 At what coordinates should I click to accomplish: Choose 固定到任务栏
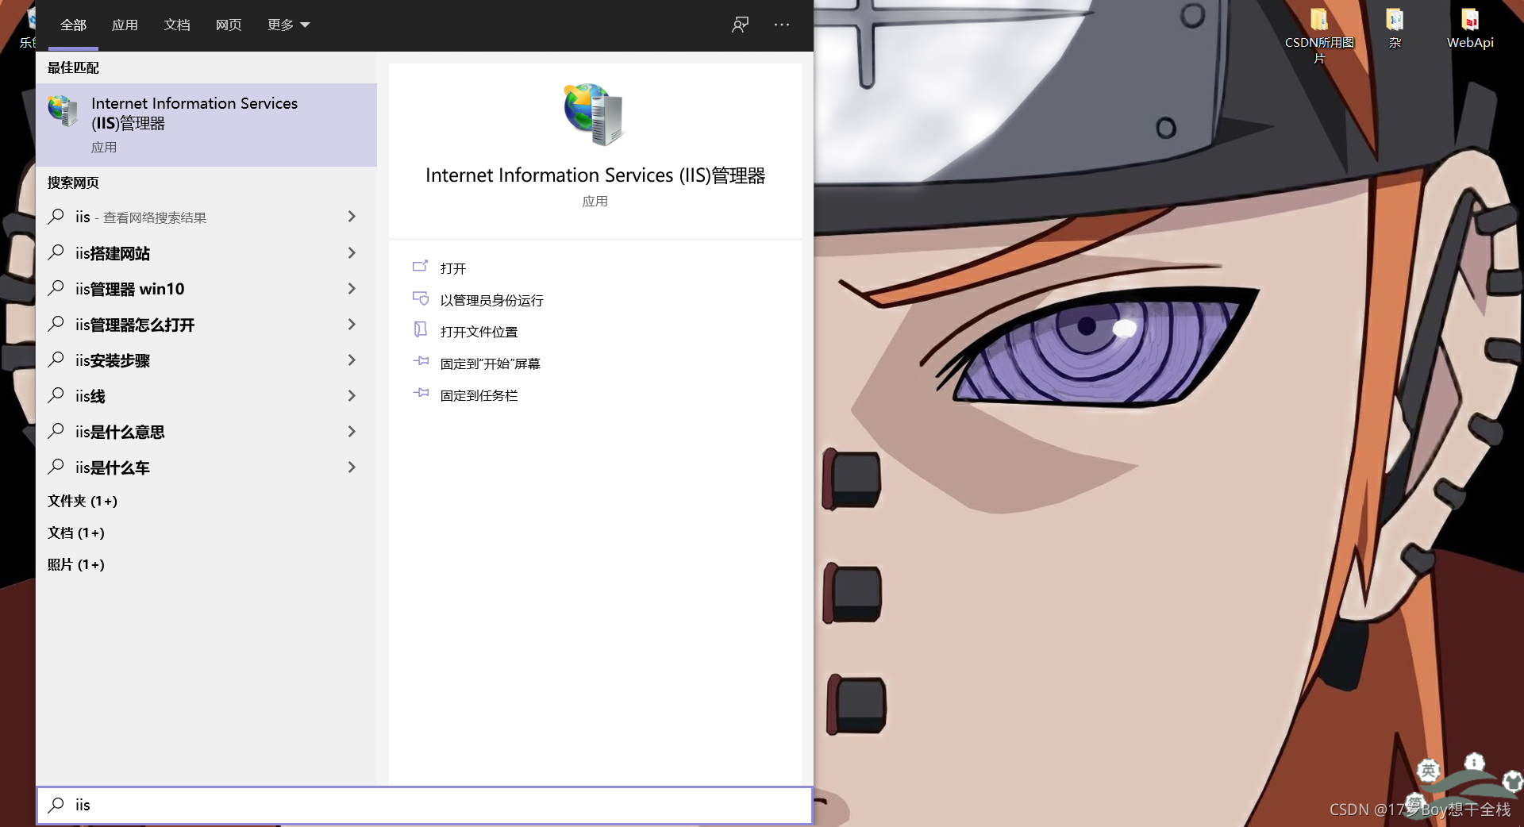[479, 395]
